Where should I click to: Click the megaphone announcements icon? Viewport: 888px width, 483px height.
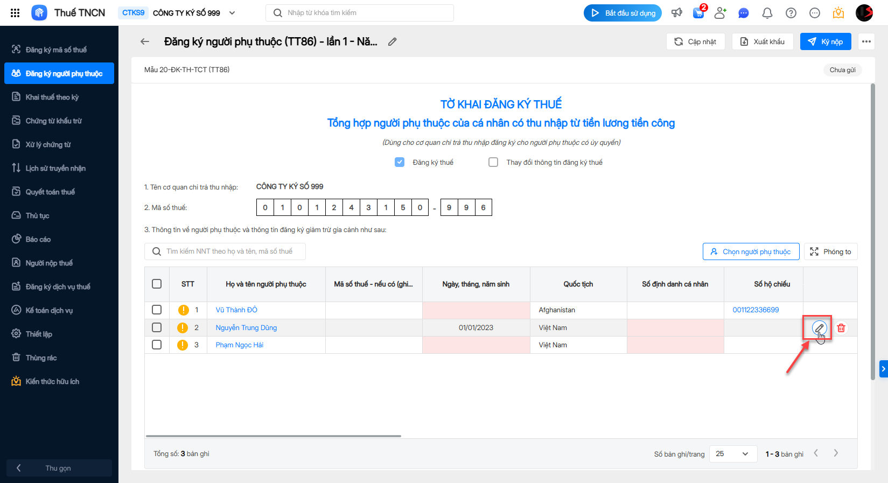(677, 13)
